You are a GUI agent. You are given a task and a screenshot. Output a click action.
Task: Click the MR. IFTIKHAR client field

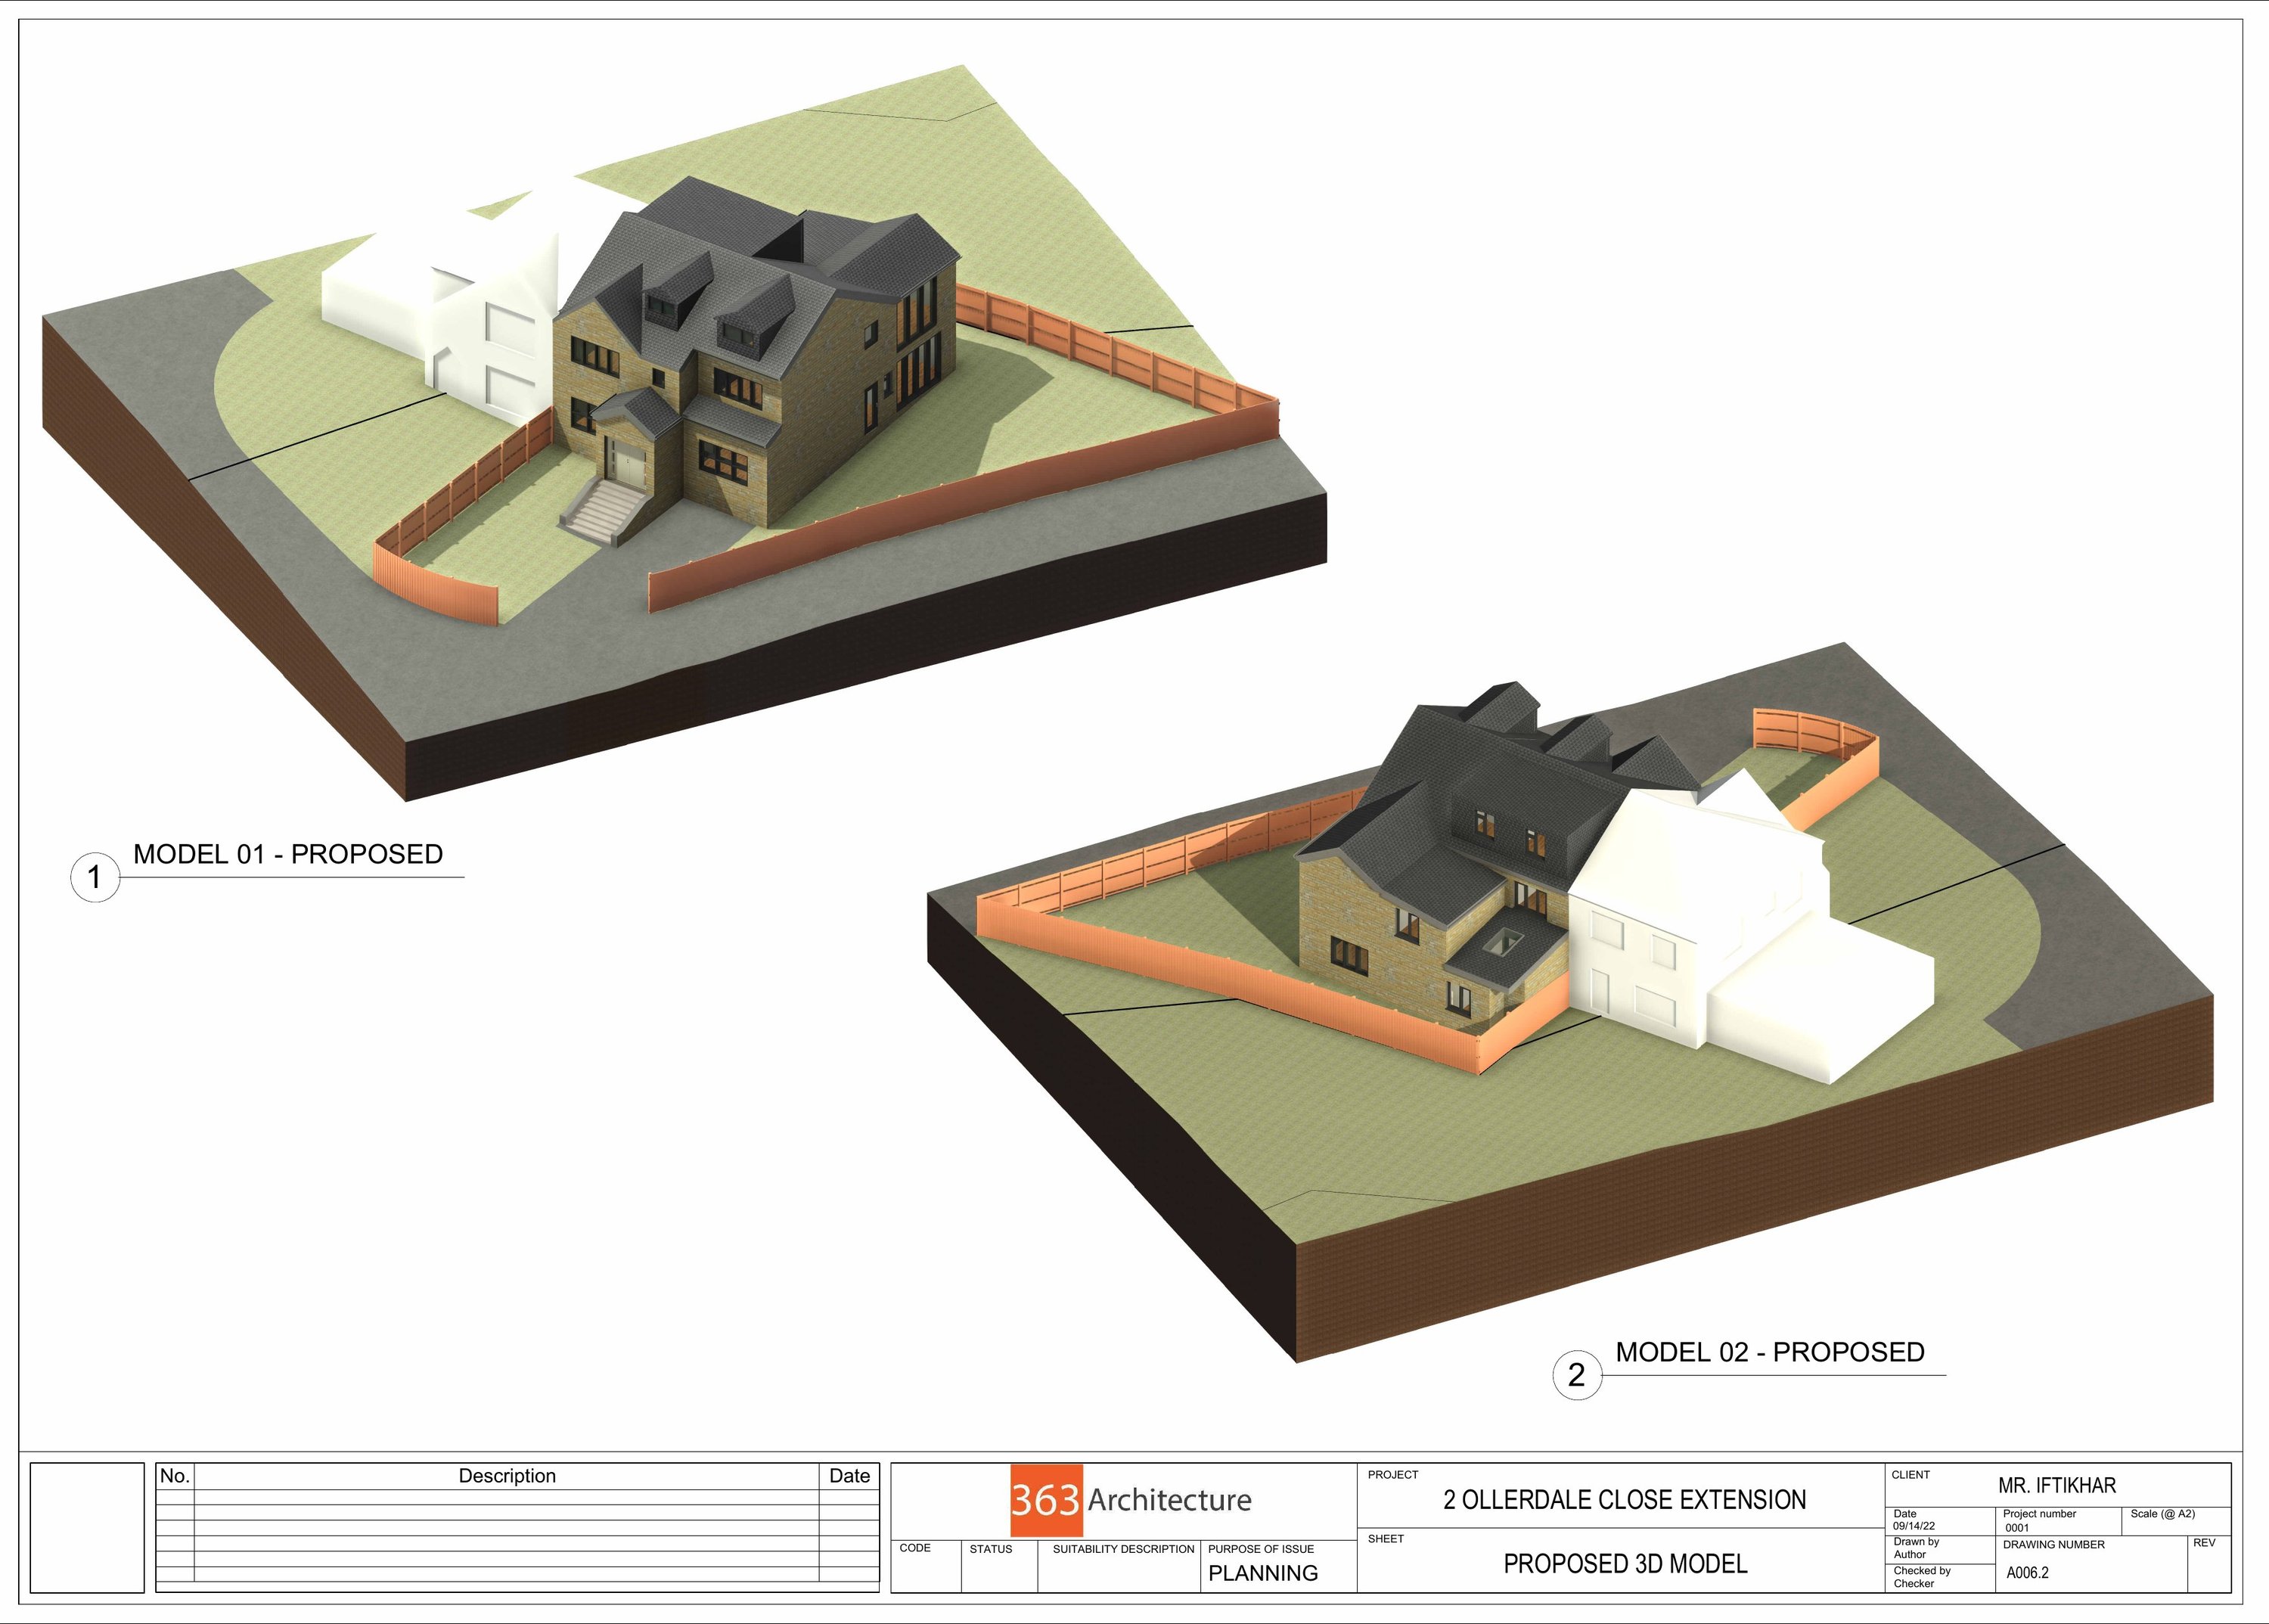point(2056,1486)
